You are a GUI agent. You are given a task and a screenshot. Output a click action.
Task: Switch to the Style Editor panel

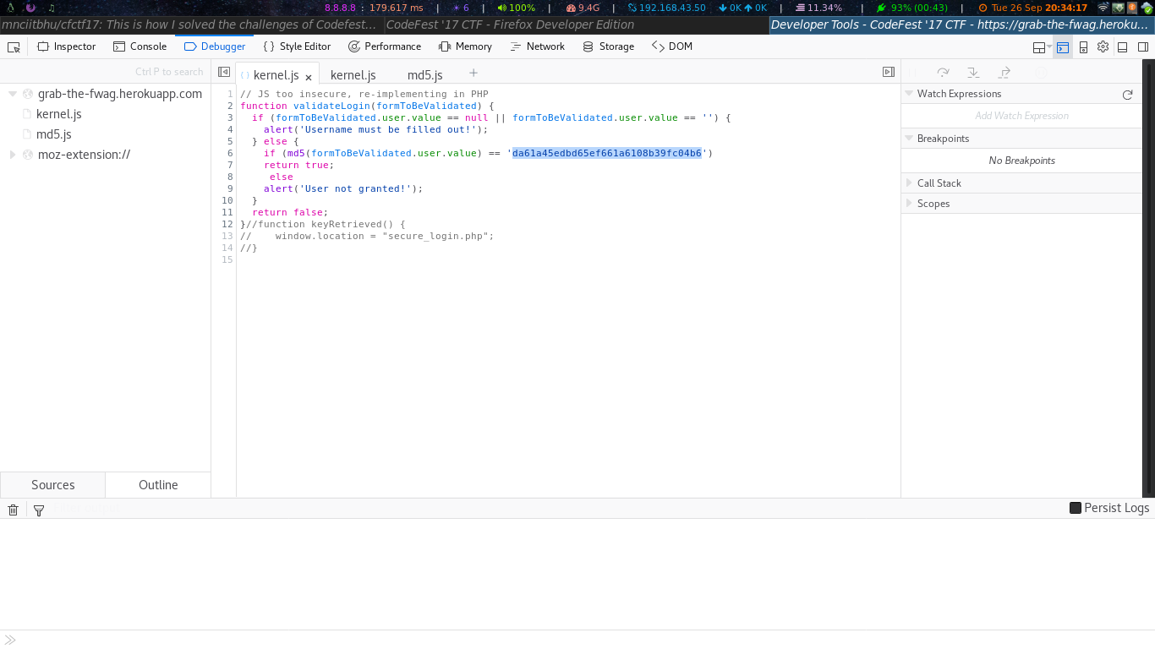(x=297, y=46)
